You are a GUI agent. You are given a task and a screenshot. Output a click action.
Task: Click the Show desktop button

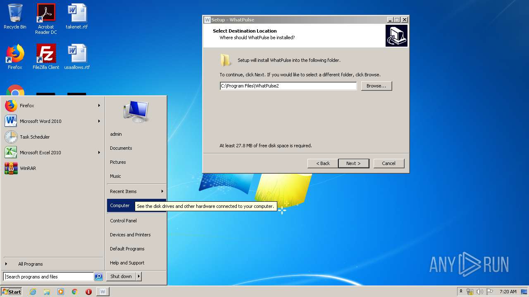coord(524,292)
